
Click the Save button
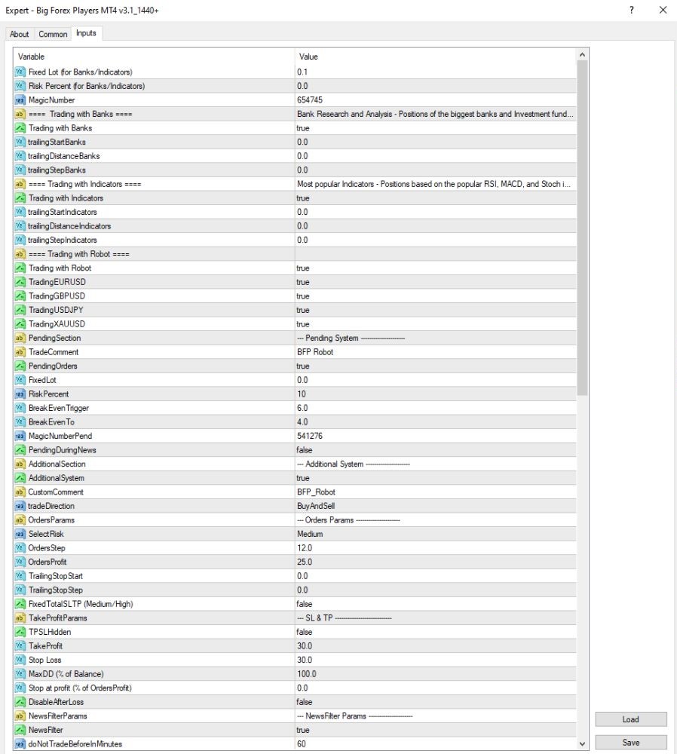(x=631, y=743)
